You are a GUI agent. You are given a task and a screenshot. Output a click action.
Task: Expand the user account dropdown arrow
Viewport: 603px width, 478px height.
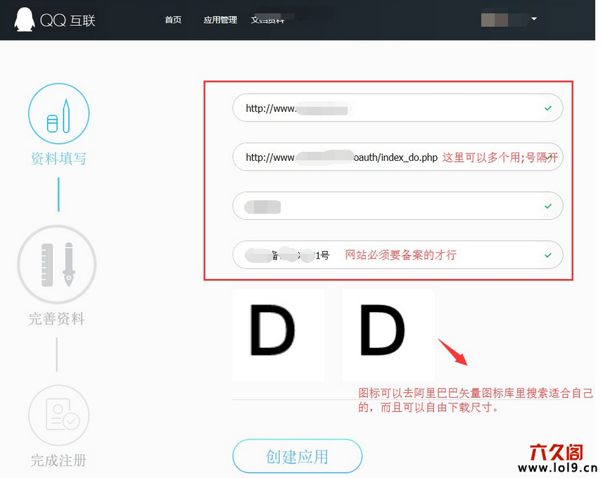pos(534,19)
